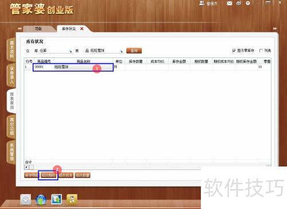Click the value 10 in the last column
The image size is (287, 209).
tap(260, 67)
